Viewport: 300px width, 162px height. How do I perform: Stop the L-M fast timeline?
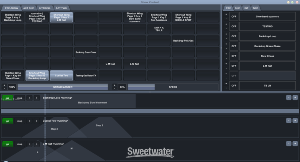click(x=20, y=144)
